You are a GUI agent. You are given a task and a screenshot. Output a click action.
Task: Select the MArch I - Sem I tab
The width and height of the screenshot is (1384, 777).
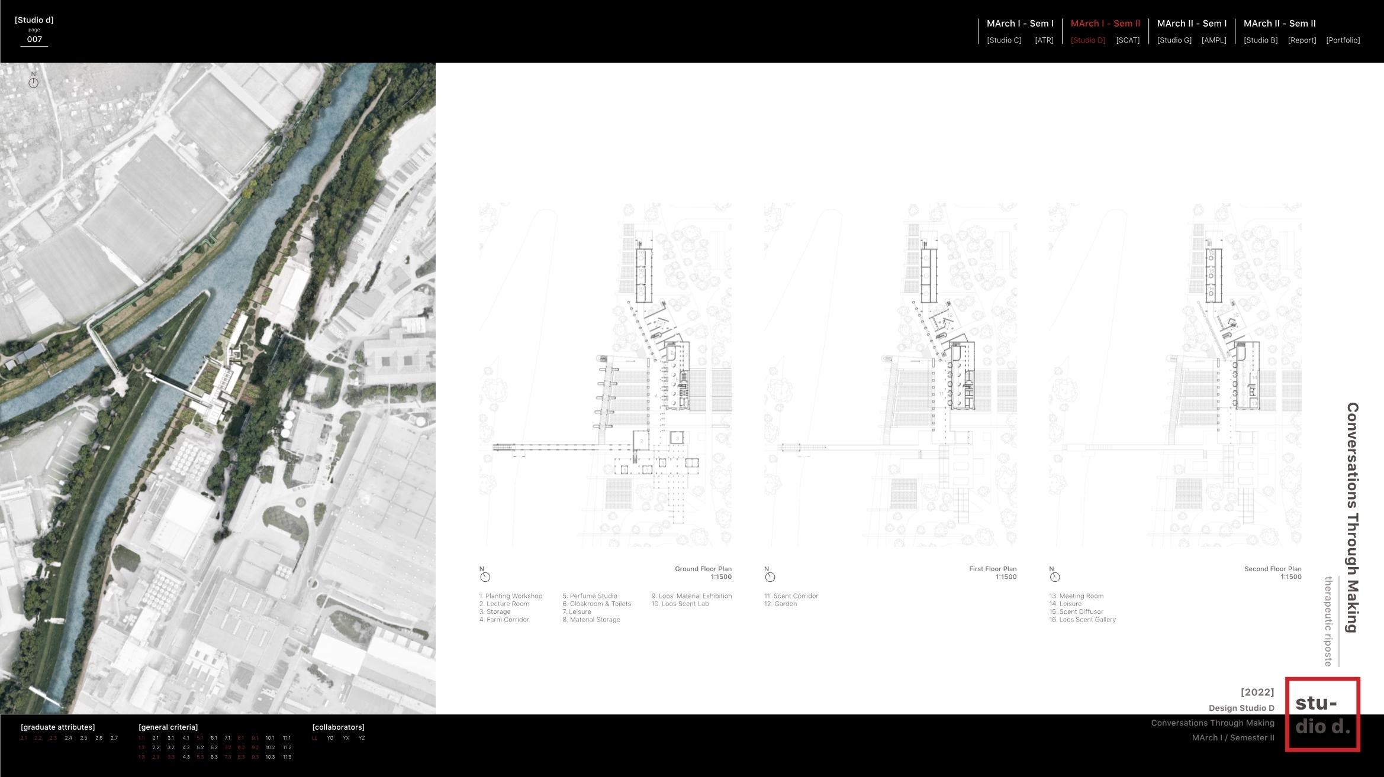pos(1020,24)
